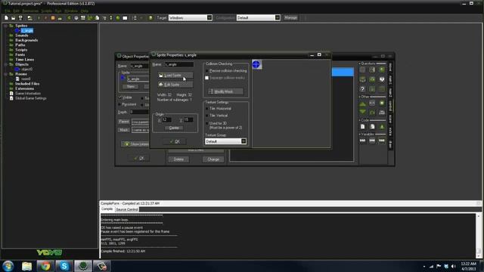Open the Scripts menu
The width and height of the screenshot is (484, 272).
[47, 11]
